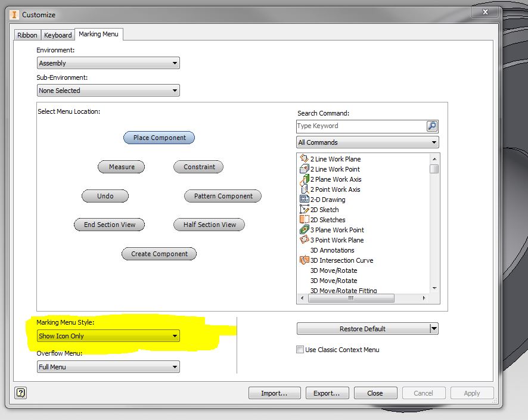The width and height of the screenshot is (528, 420).
Task: Open help via the question mark icon
Action: 21,393
